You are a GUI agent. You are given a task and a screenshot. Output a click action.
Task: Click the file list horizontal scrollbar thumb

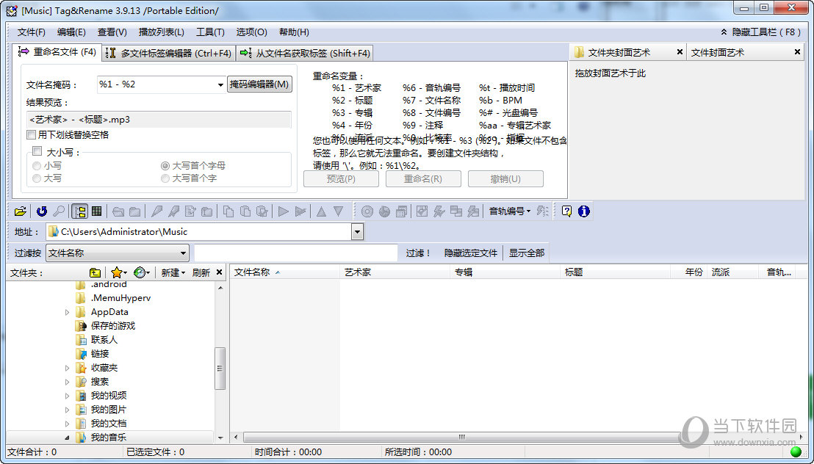[x=461, y=438]
